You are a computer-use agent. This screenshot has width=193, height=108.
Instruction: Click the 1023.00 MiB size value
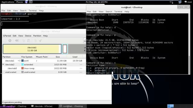tap(60, 64)
